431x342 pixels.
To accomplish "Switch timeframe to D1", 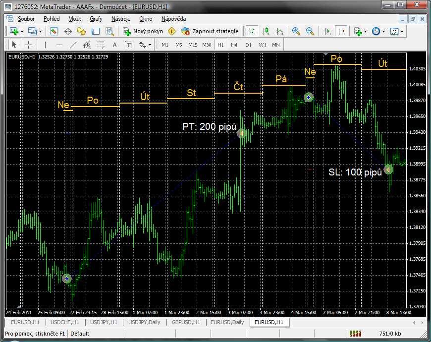I will 248,45.
